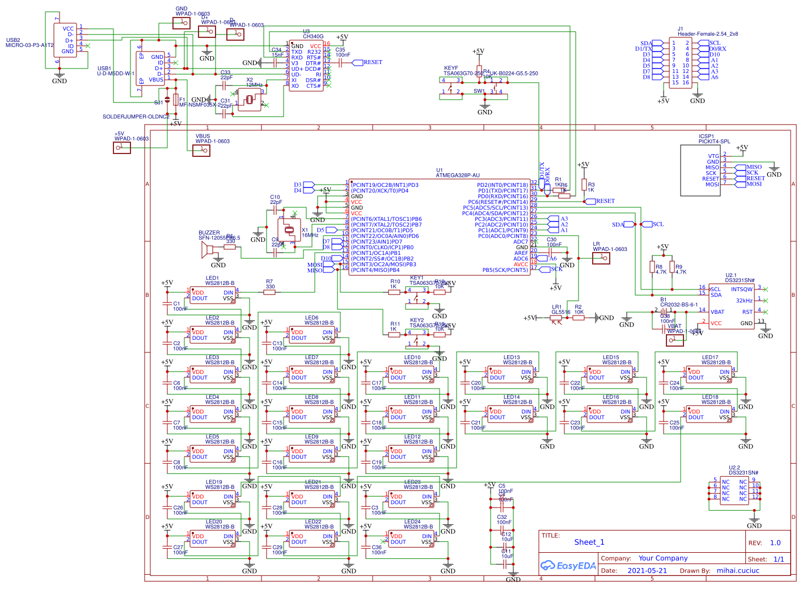The width and height of the screenshot is (802, 589).
Task: Click the drawn-by name mihai.cuciuc
Action: tap(738, 570)
